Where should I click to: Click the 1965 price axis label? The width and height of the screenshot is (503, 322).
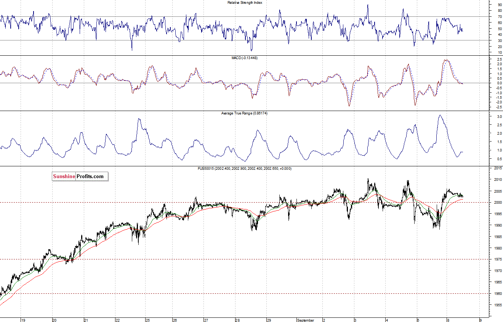tap(498, 282)
